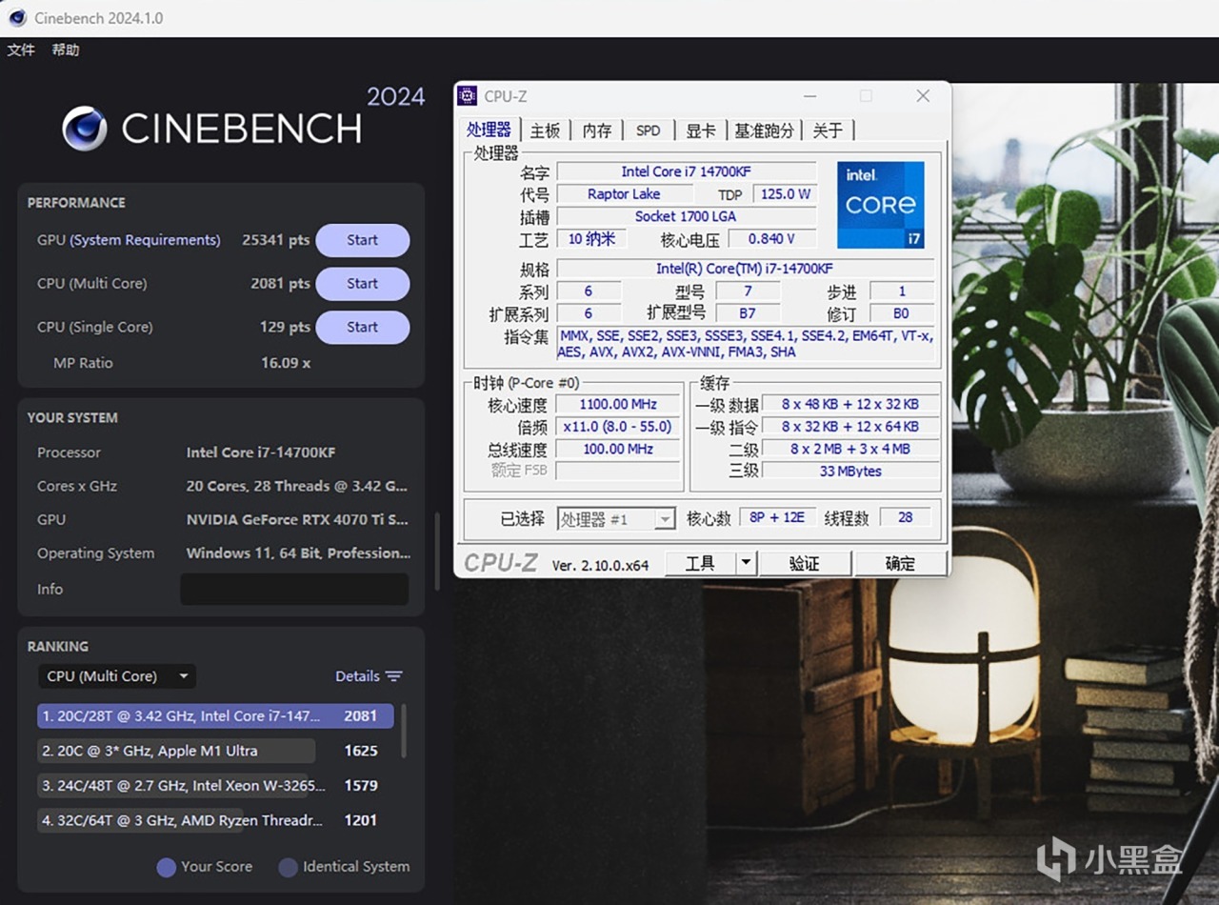This screenshot has height=905, width=1219.
Task: Select the 处理器 tab in CPU-Z
Action: (489, 130)
